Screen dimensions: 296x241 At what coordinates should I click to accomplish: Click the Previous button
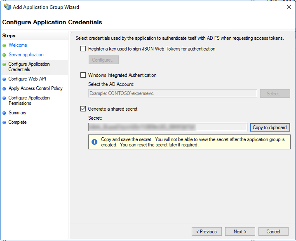[207, 231]
